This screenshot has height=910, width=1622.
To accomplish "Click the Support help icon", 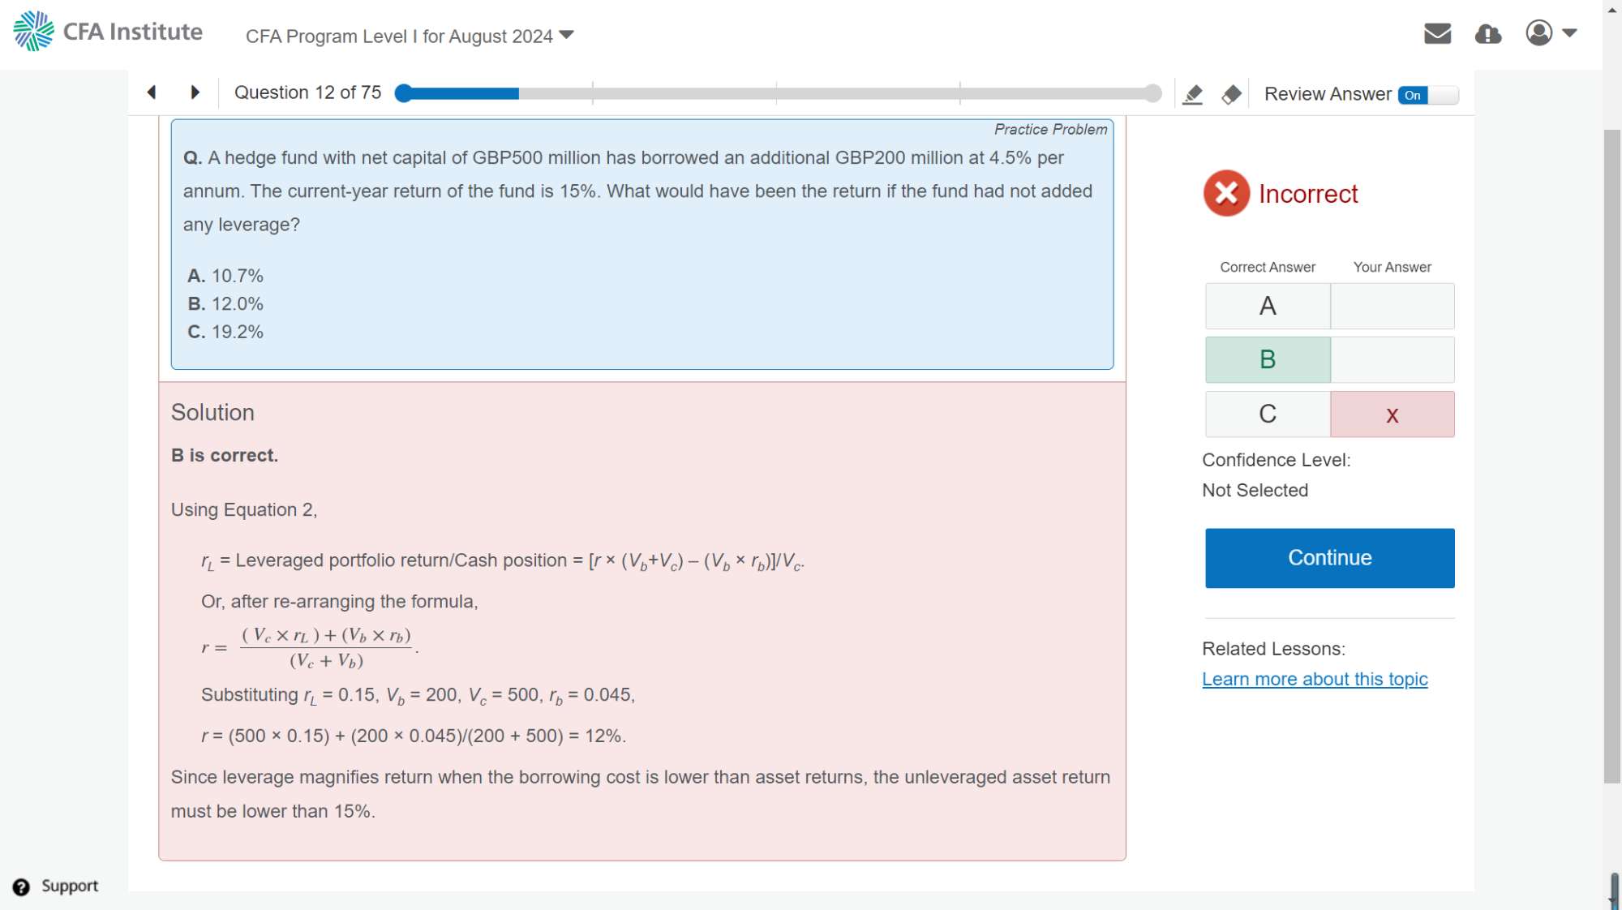I will point(22,886).
